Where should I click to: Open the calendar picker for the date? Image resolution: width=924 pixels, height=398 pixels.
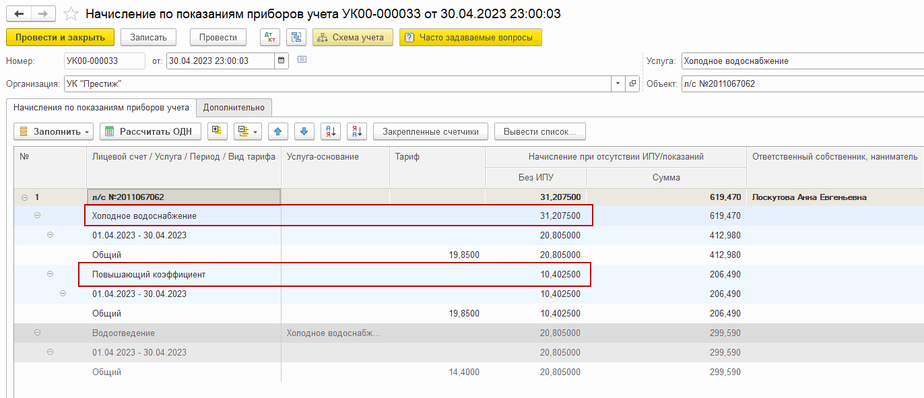pyautogui.click(x=282, y=61)
